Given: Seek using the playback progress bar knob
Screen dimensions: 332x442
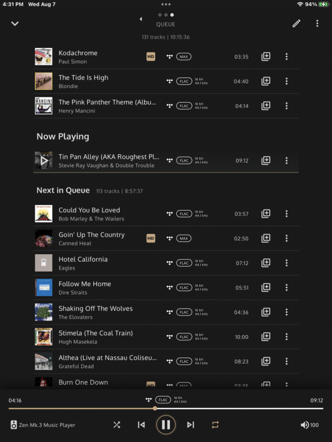Looking at the screenshot, I should (155, 408).
